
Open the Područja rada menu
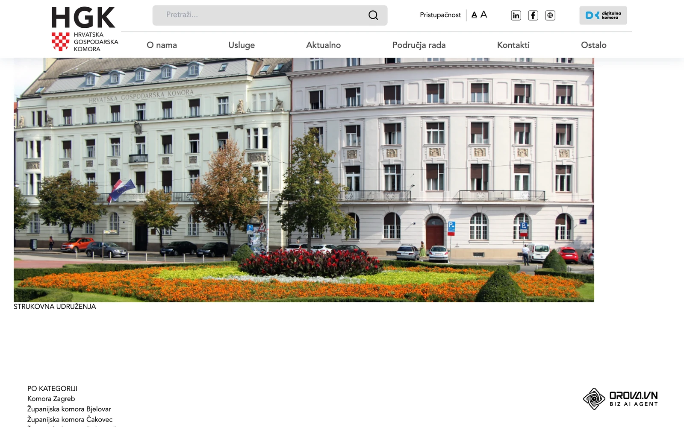point(419,45)
